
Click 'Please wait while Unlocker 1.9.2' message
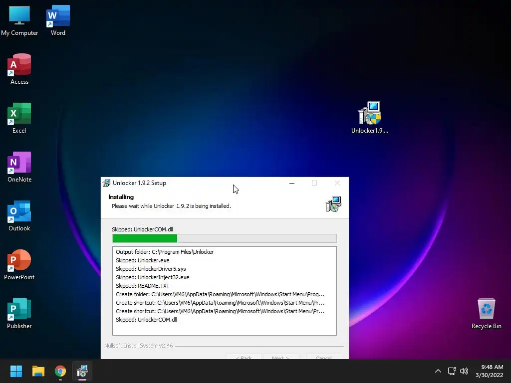171,206
